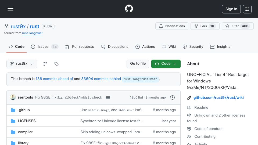Click the rust-lang/rust:main branch label
258x145 pixels.
140,79
